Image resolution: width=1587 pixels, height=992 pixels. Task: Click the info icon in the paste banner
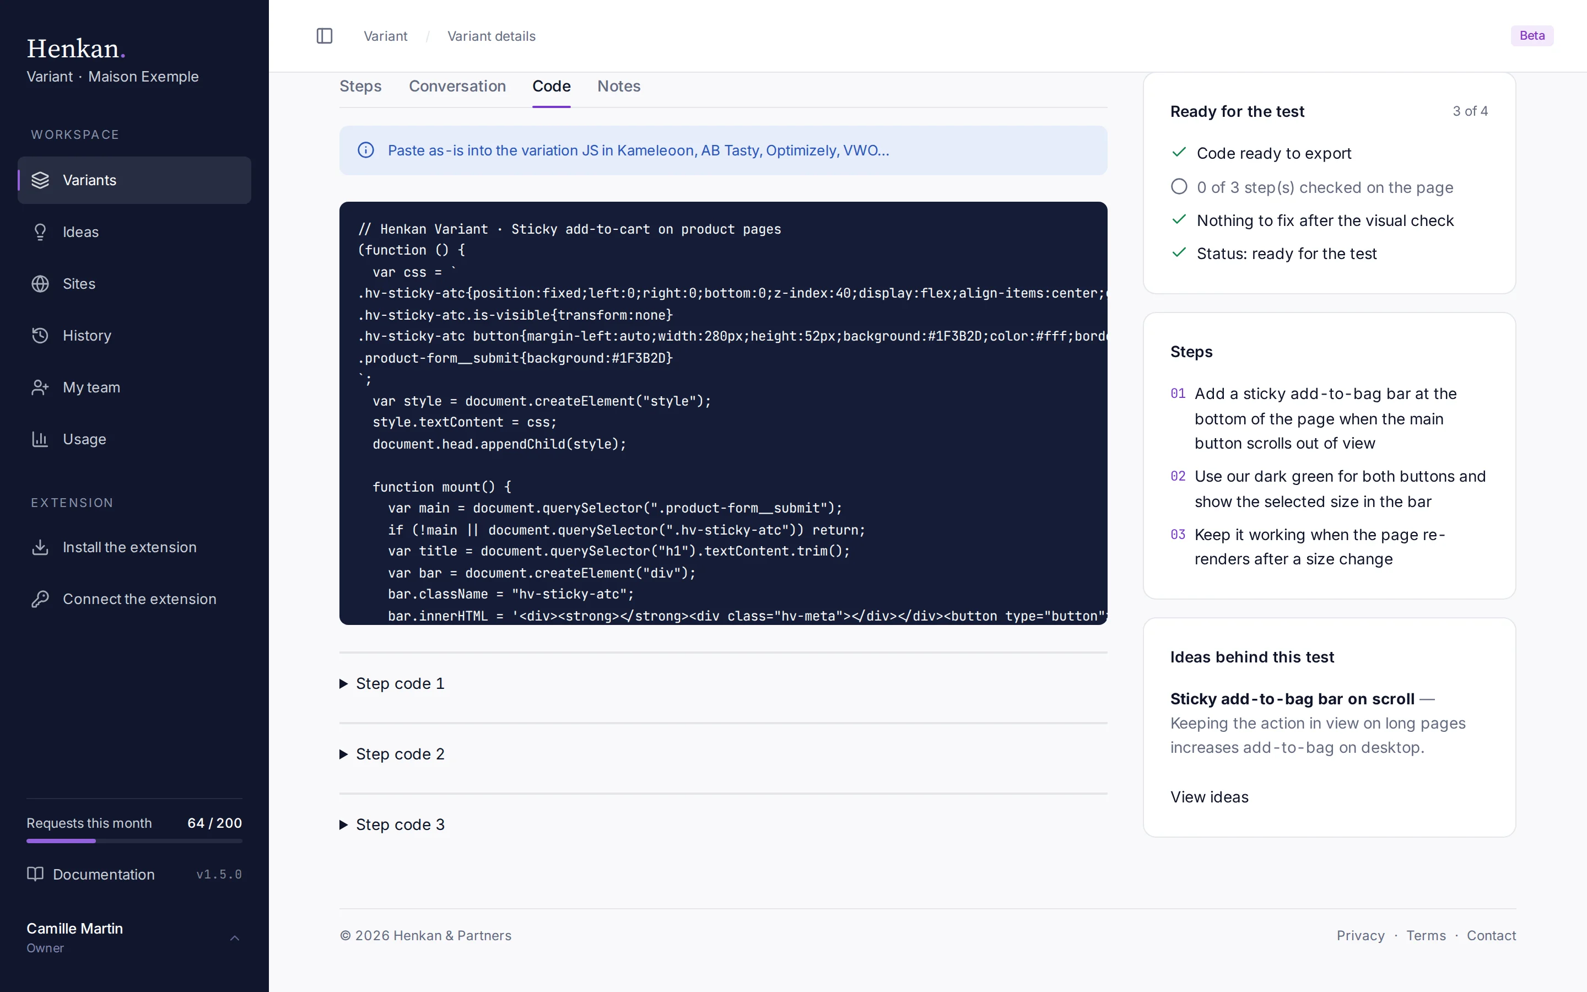coord(366,150)
